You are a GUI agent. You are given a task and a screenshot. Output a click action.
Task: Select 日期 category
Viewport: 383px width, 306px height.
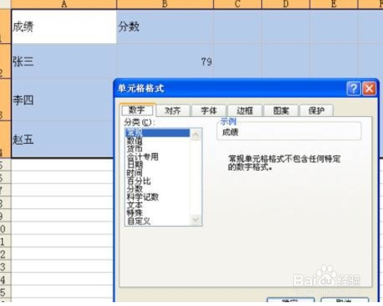pyautogui.click(x=157, y=165)
